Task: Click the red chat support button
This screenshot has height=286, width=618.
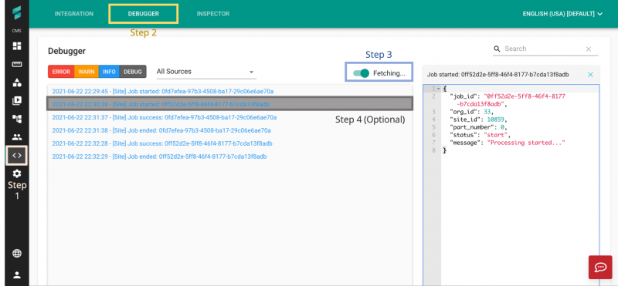Action: click(600, 267)
